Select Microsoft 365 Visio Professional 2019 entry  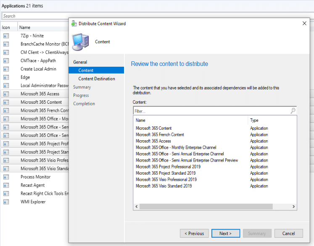[x=166, y=180]
